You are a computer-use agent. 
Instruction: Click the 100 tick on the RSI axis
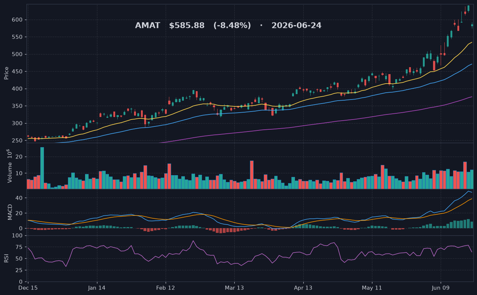click(x=18, y=236)
